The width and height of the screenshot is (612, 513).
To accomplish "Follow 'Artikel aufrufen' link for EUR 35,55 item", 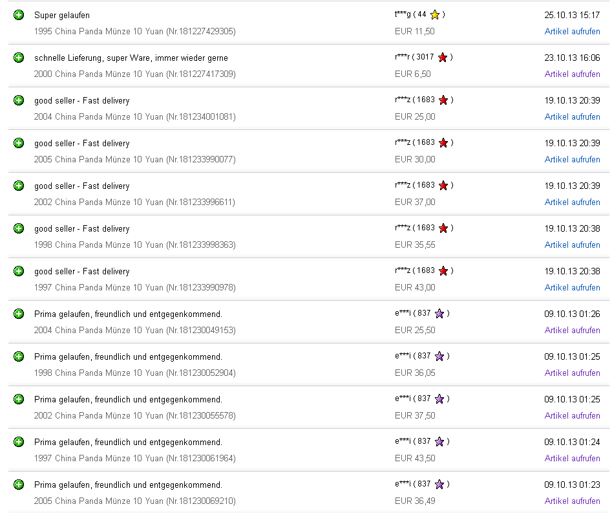I will click(x=572, y=245).
